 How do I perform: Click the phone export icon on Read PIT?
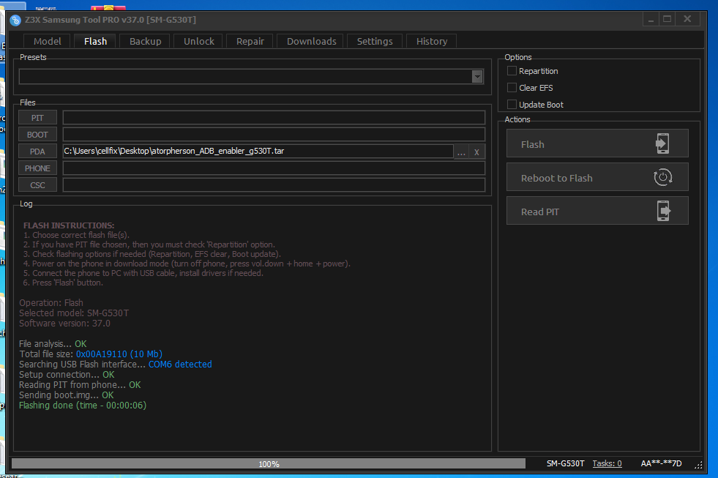664,211
